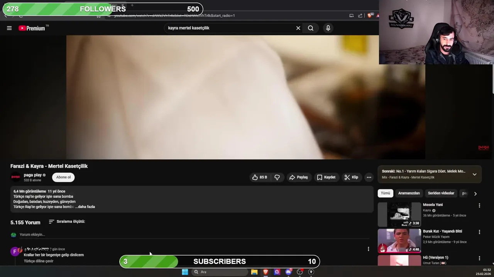The image size is (494, 277).
Task: Open options menu for first comment
Action: coord(368,249)
